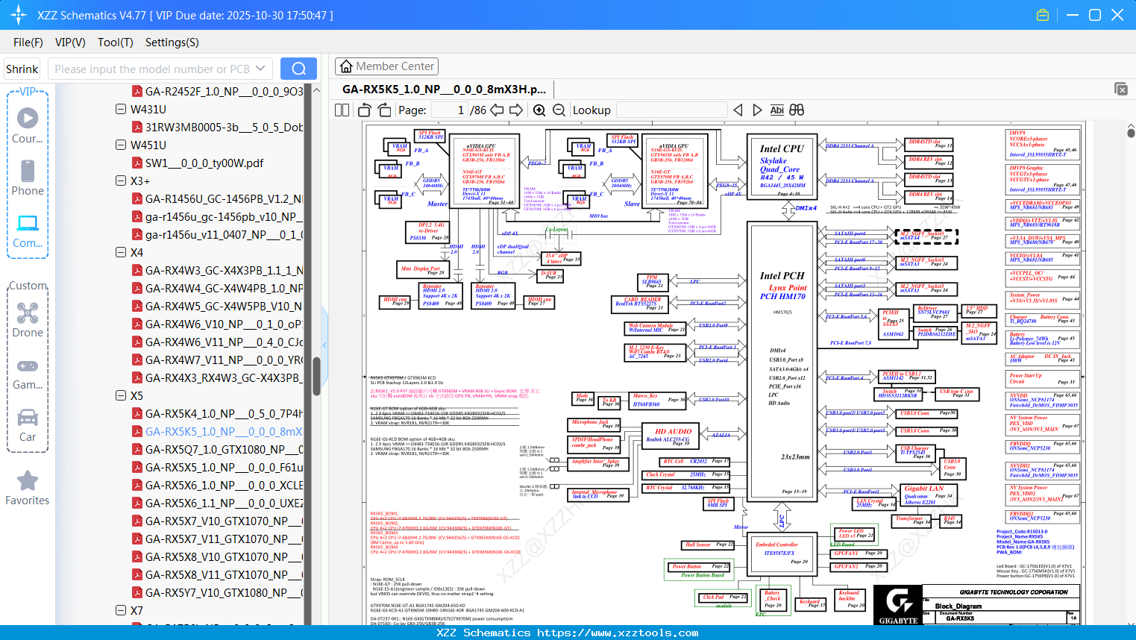The width and height of the screenshot is (1136, 640).
Task: Open the Drone category
Action: 28,320
